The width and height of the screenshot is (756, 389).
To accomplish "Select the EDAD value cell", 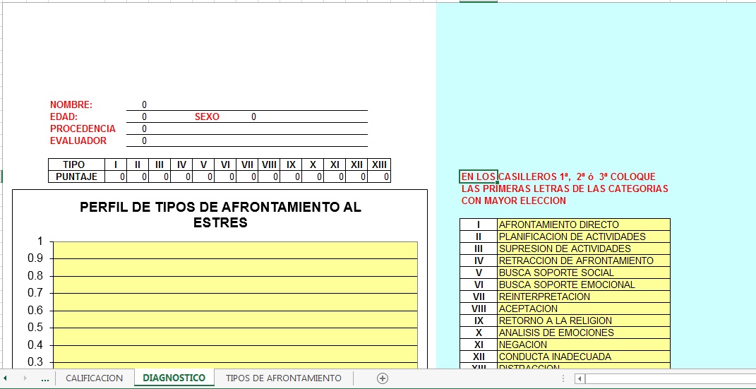I will [x=145, y=116].
